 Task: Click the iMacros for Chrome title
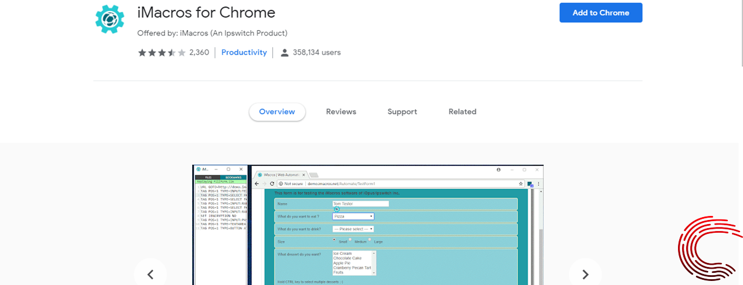[x=206, y=12]
